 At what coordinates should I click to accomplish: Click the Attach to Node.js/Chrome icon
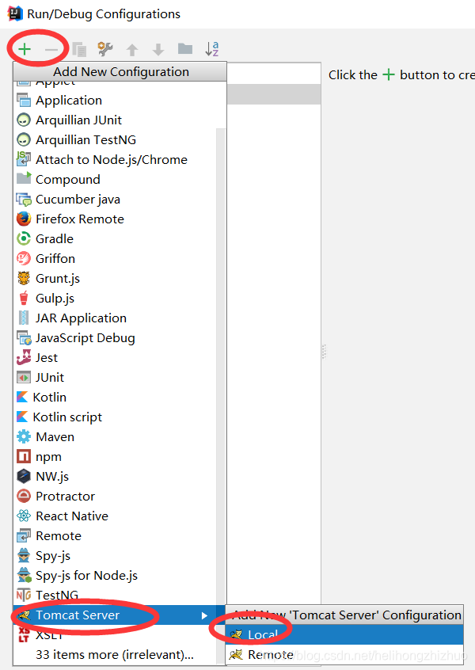tap(24, 159)
